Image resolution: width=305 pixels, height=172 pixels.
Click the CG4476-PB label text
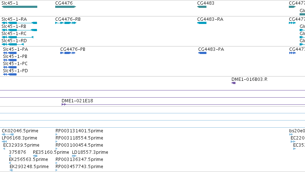tap(73, 49)
